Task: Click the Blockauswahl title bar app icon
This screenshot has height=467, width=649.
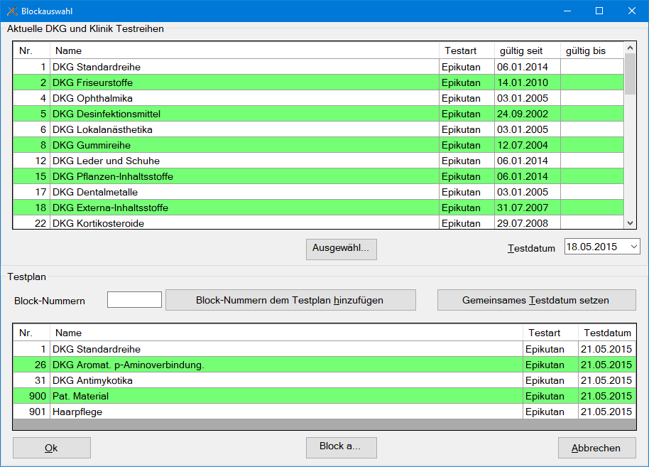Action: (12, 11)
